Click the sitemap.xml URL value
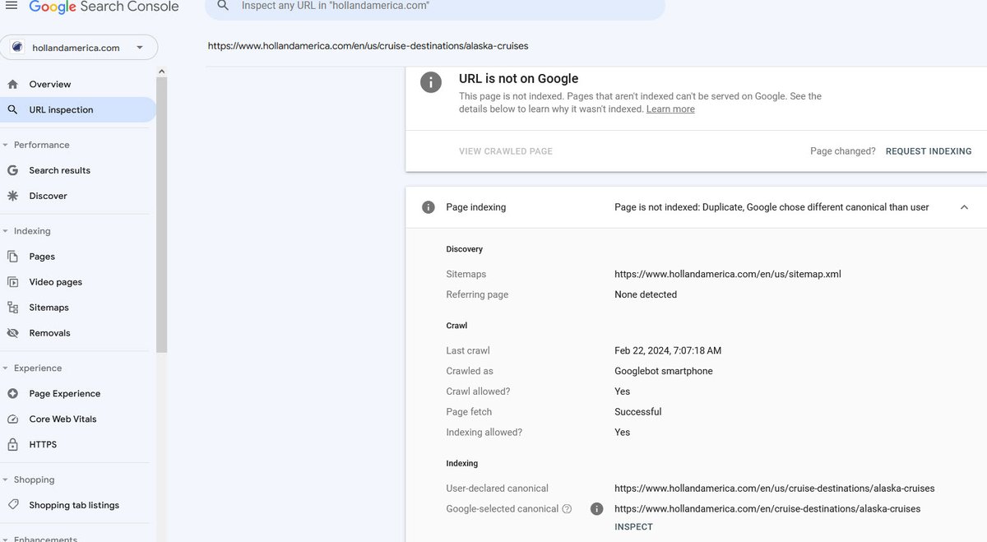The image size is (987, 542). tap(728, 274)
